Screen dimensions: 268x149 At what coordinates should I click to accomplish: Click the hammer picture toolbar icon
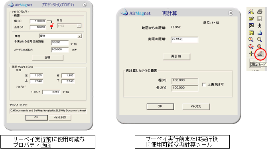[x=251, y=25]
